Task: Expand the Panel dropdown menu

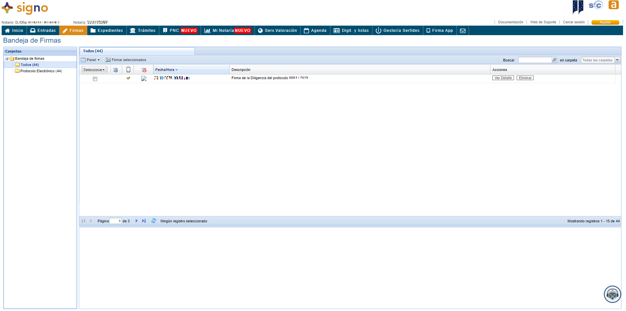Action: coord(90,60)
